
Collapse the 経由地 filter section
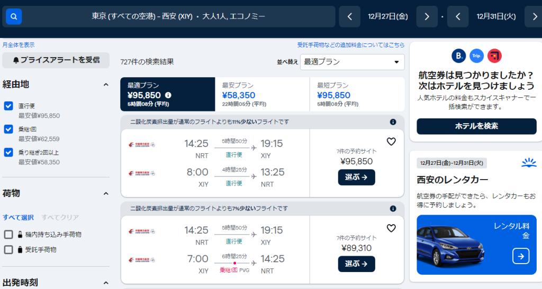[105, 85]
